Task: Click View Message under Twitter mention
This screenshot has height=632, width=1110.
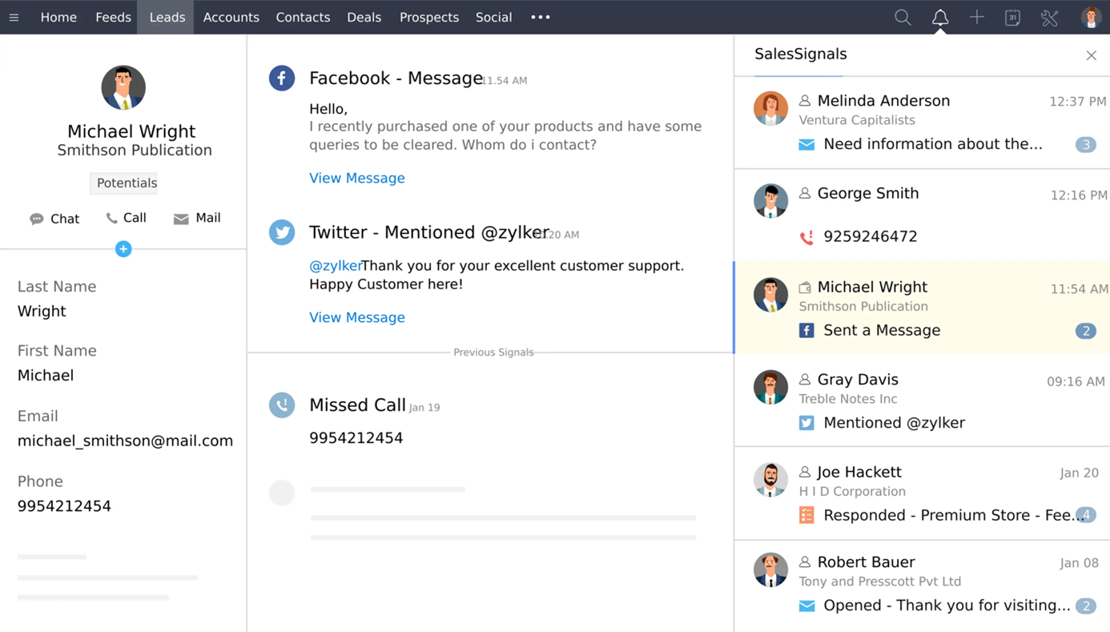Action: pyautogui.click(x=357, y=317)
